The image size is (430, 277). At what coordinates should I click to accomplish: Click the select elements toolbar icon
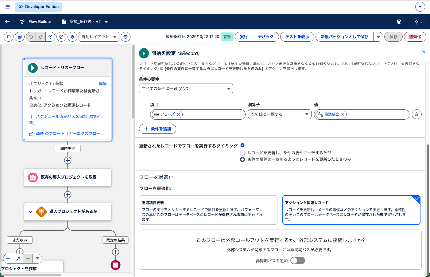(20, 37)
